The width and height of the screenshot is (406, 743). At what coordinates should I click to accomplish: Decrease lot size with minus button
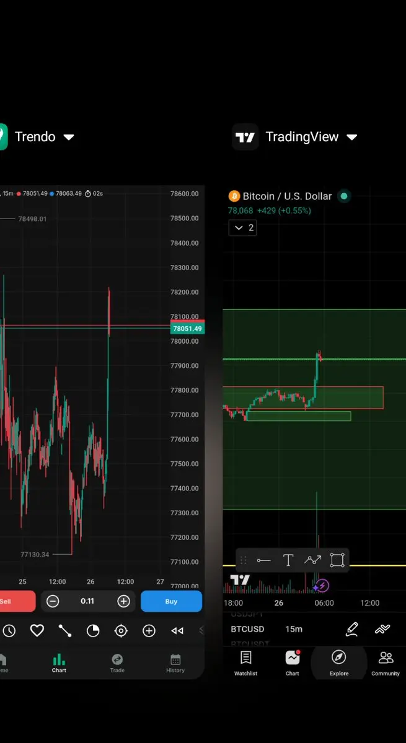53,601
